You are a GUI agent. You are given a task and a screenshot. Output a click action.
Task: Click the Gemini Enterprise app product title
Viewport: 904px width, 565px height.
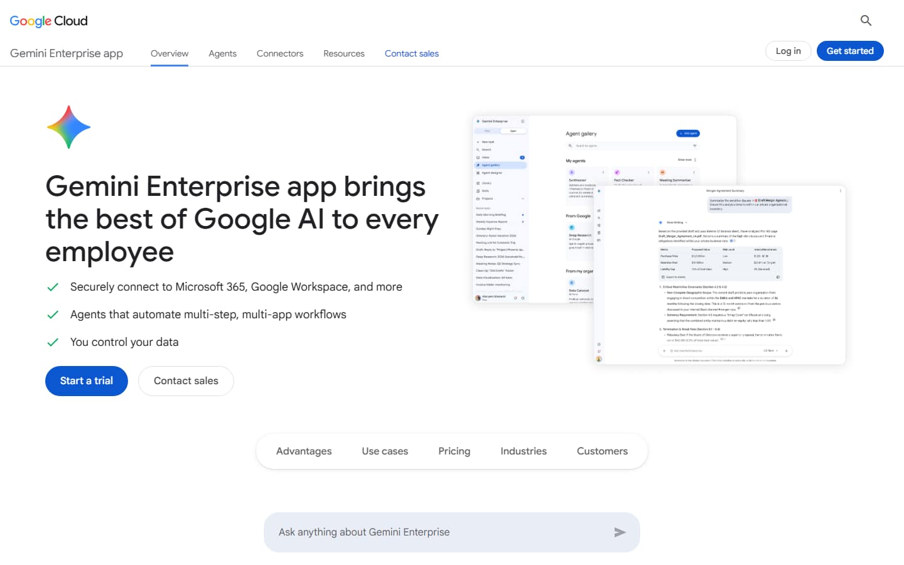click(x=67, y=53)
